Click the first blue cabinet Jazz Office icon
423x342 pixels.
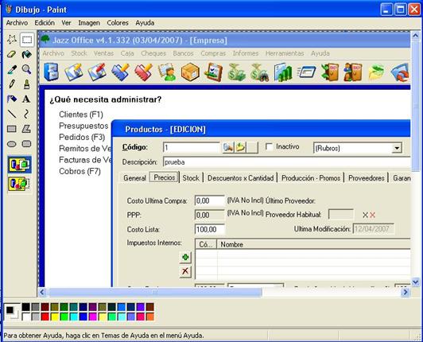tap(51, 72)
